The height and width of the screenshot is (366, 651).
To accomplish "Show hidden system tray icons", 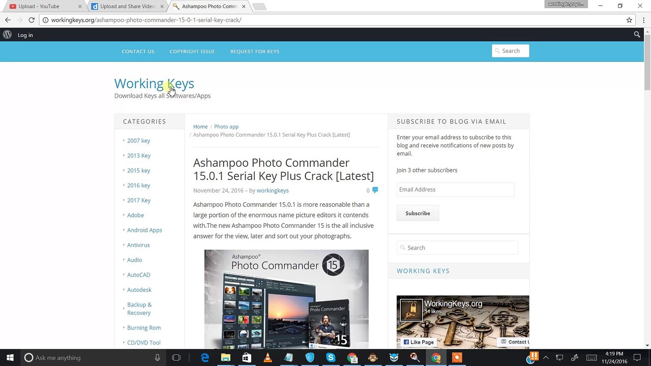I will 546,357.
